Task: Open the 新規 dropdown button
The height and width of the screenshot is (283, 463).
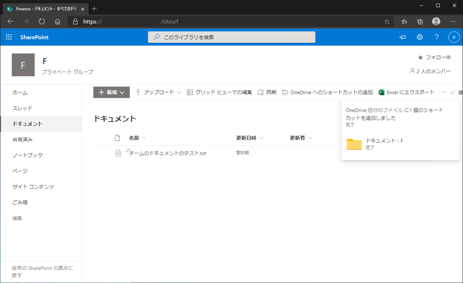Action: tap(111, 93)
